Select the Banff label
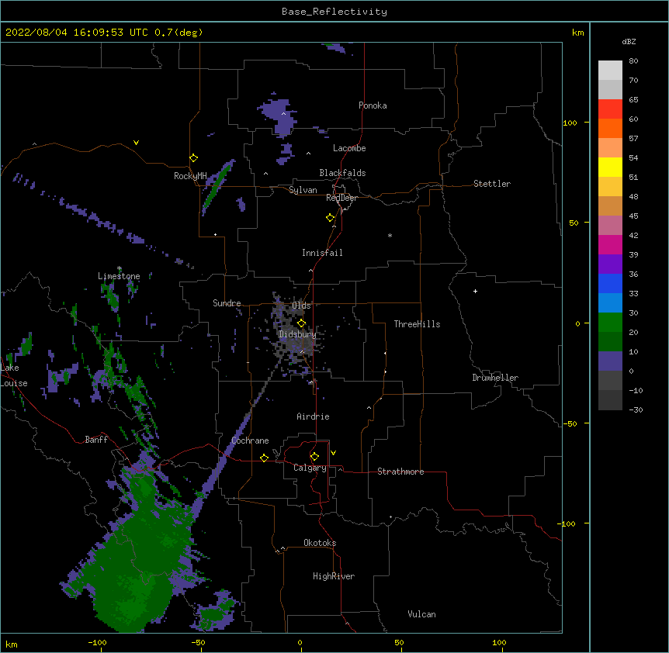Viewport: 669px width, 653px height. tap(96, 440)
